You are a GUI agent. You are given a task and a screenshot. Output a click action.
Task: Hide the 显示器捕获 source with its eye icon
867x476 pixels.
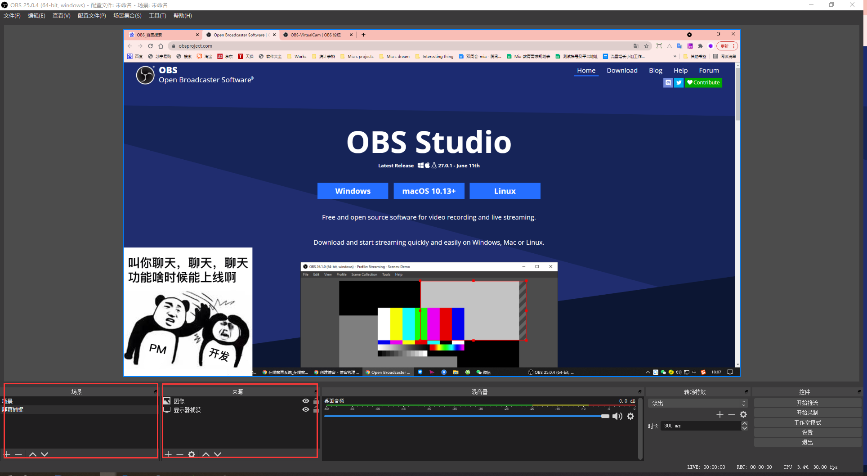[306, 410]
